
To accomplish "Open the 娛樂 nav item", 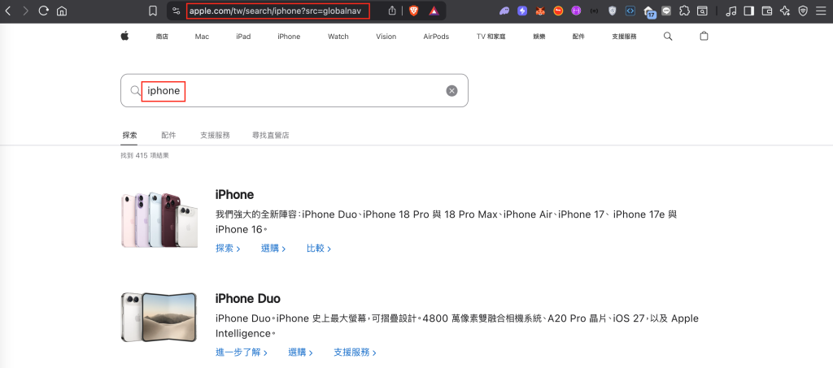I will pyautogui.click(x=539, y=37).
